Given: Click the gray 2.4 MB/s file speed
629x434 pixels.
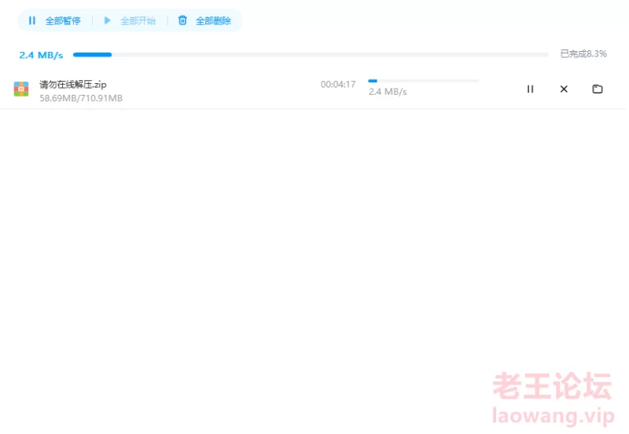Looking at the screenshot, I should [x=388, y=92].
